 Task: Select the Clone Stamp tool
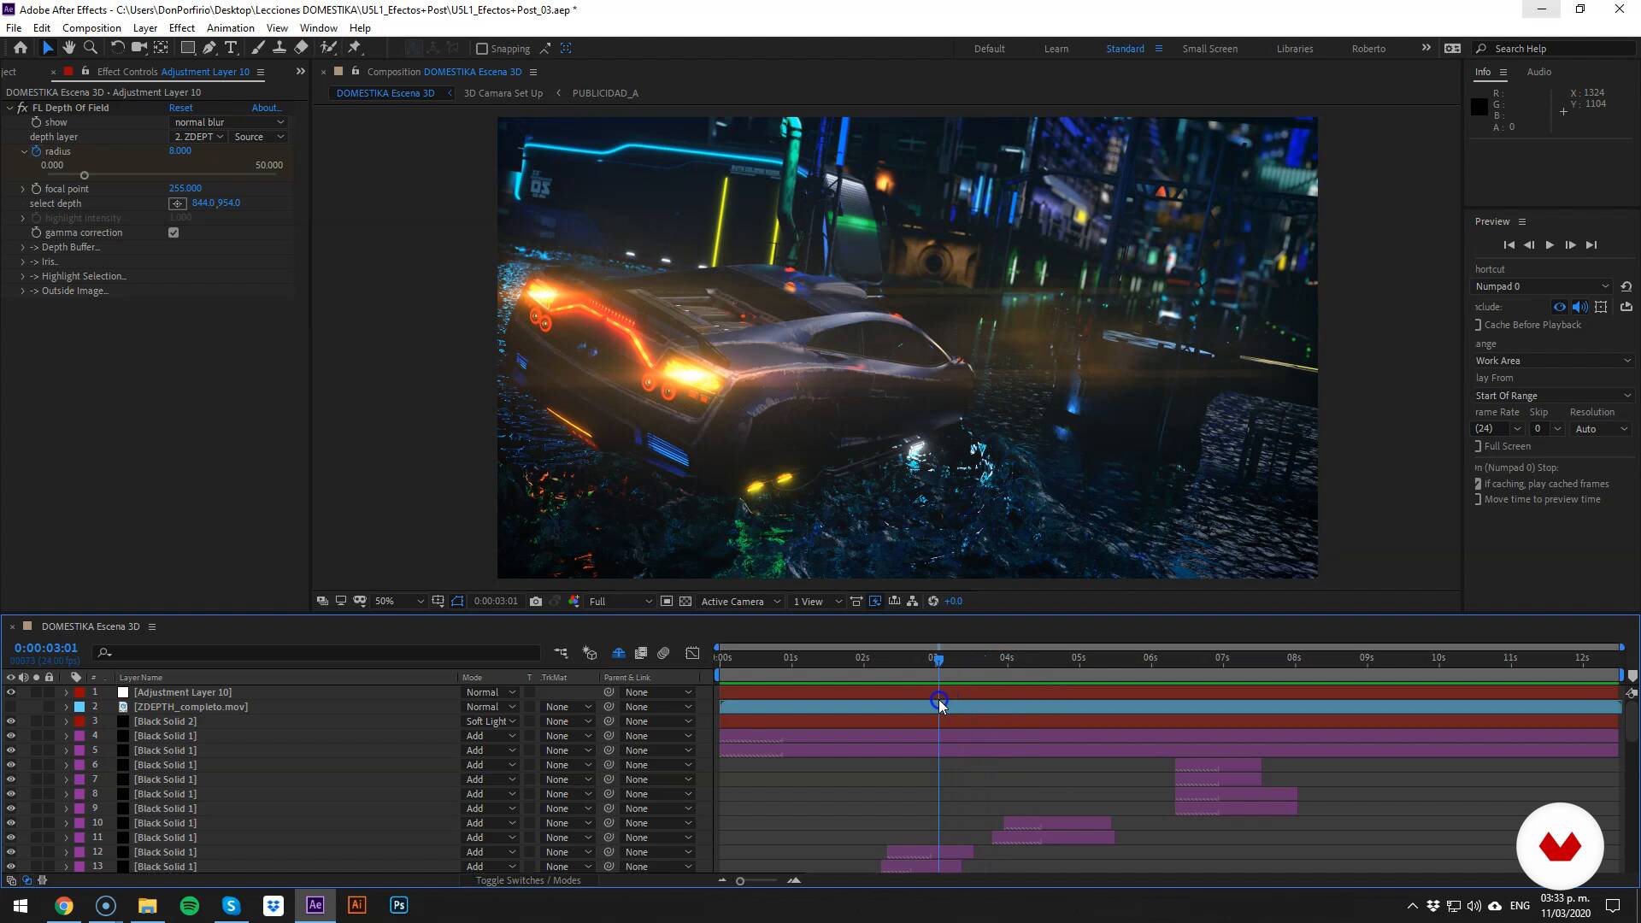279,48
